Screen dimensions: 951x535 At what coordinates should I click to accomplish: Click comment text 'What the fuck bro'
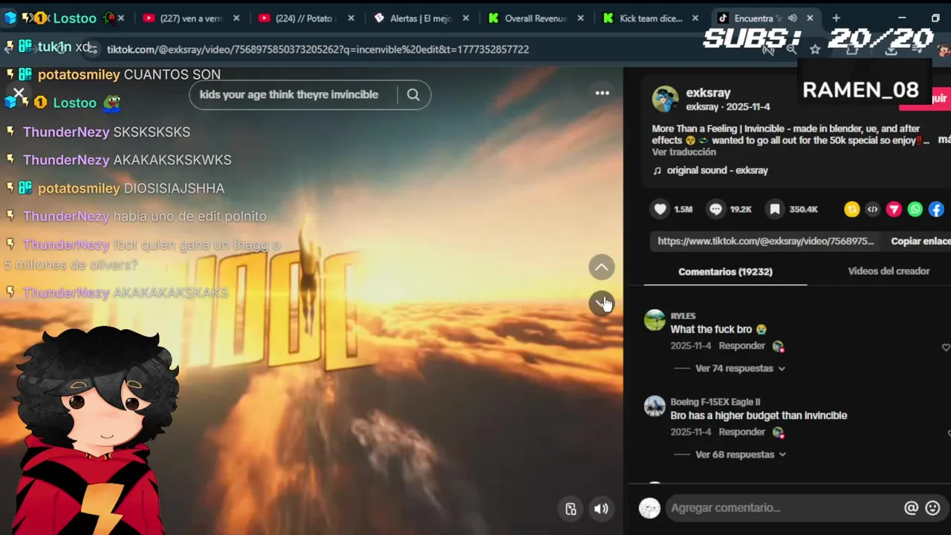coord(711,330)
